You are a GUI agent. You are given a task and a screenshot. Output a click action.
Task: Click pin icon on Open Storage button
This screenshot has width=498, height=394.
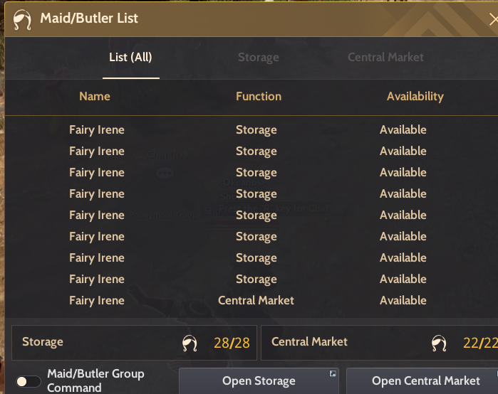(333, 373)
